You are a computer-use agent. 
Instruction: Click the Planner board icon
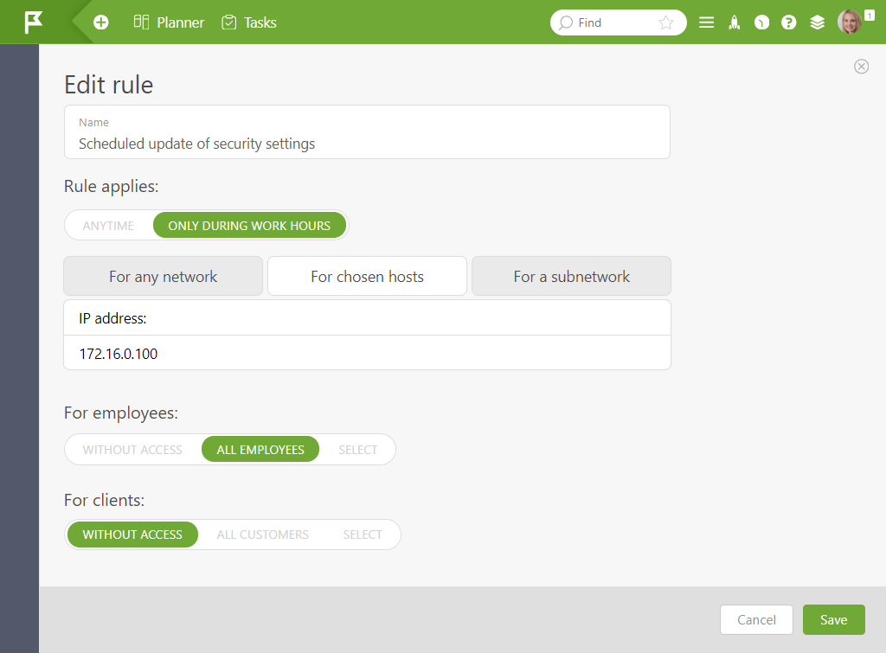point(141,22)
